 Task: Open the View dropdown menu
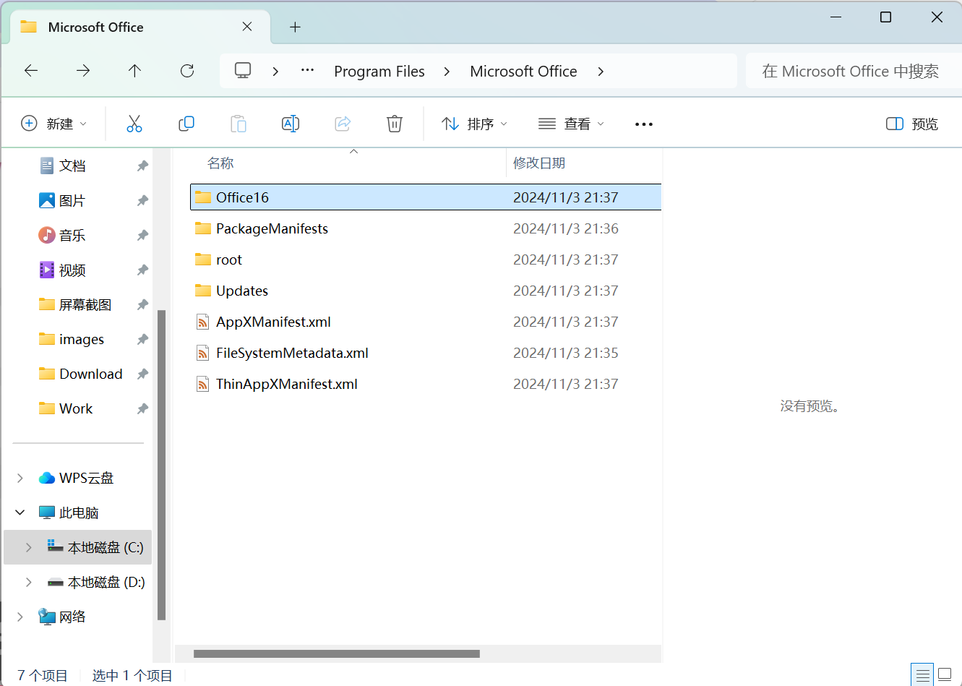coord(571,124)
